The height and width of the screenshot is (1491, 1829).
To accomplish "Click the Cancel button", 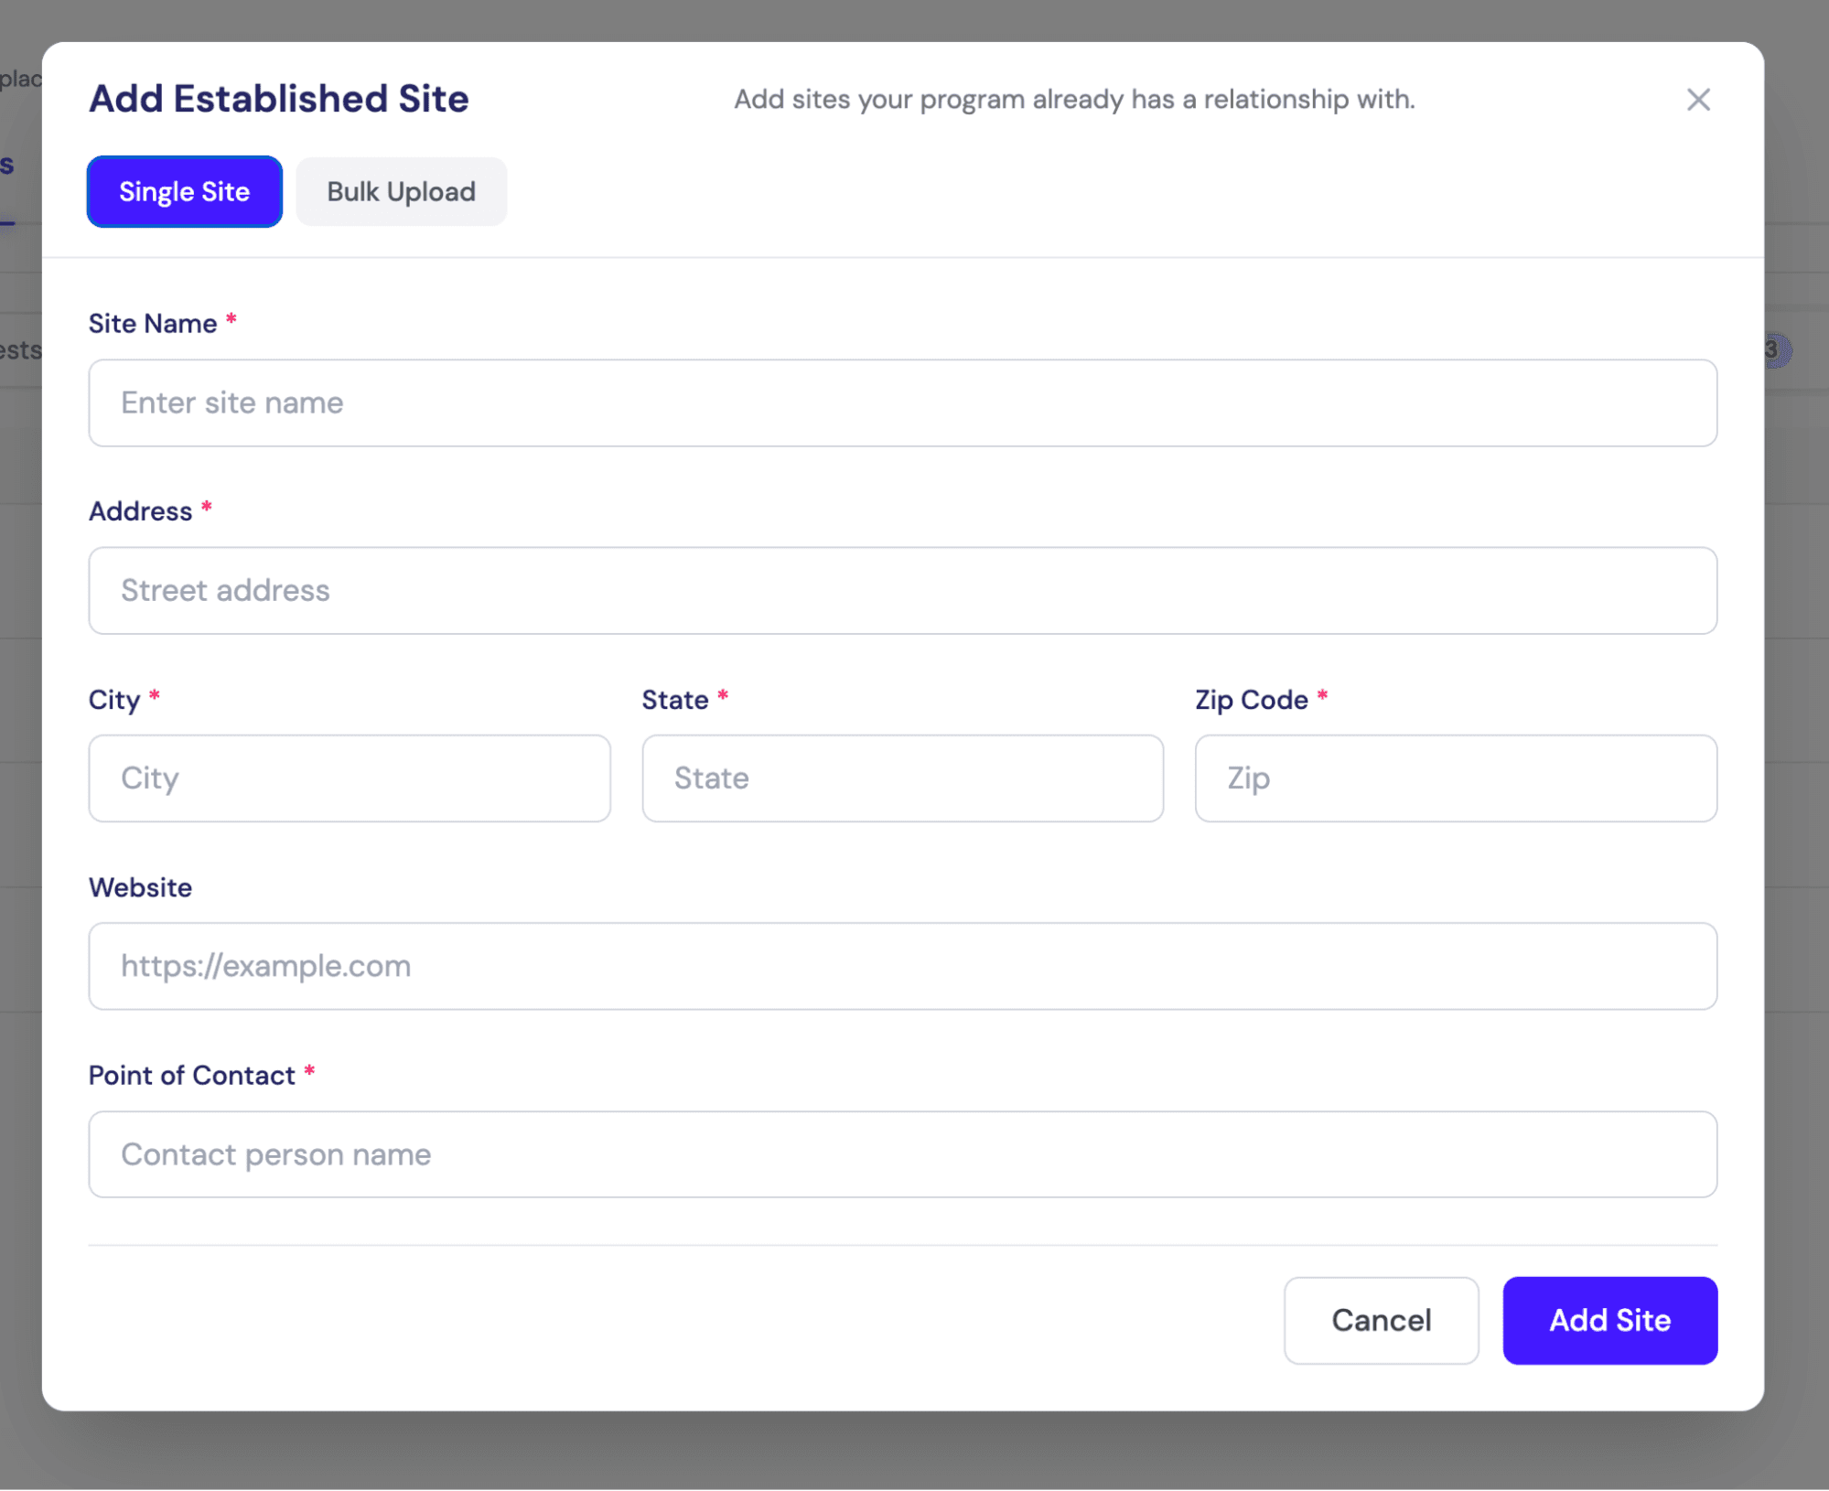I will [1381, 1320].
